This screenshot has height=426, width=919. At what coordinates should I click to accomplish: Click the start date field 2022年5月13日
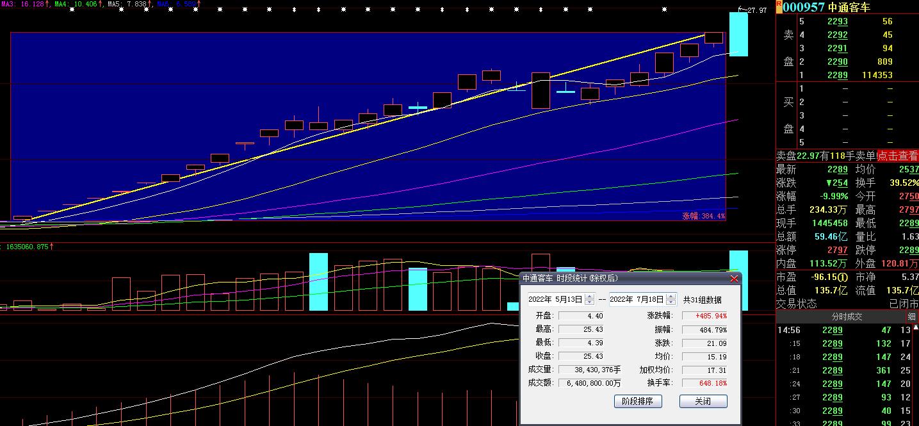555,300
